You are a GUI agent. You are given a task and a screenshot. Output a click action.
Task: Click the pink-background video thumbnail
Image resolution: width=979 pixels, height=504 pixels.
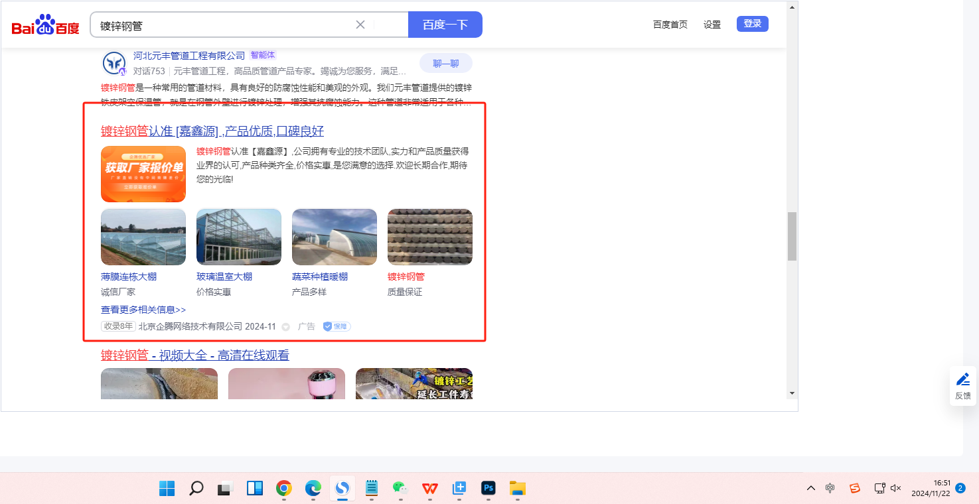[x=287, y=383]
